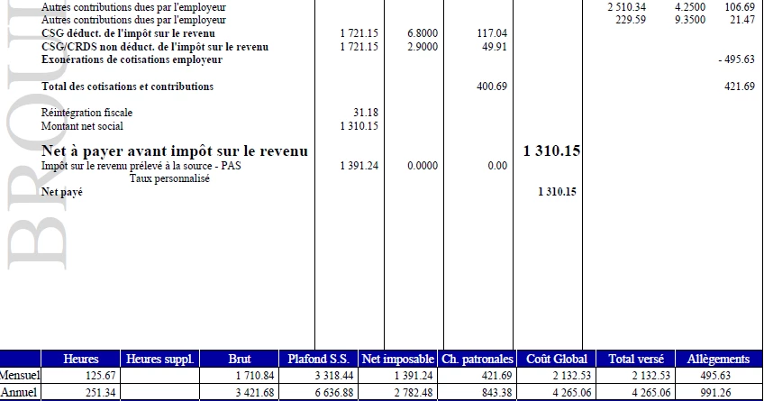Select the 2 510.34 employer base value
764x401 pixels.
click(626, 7)
